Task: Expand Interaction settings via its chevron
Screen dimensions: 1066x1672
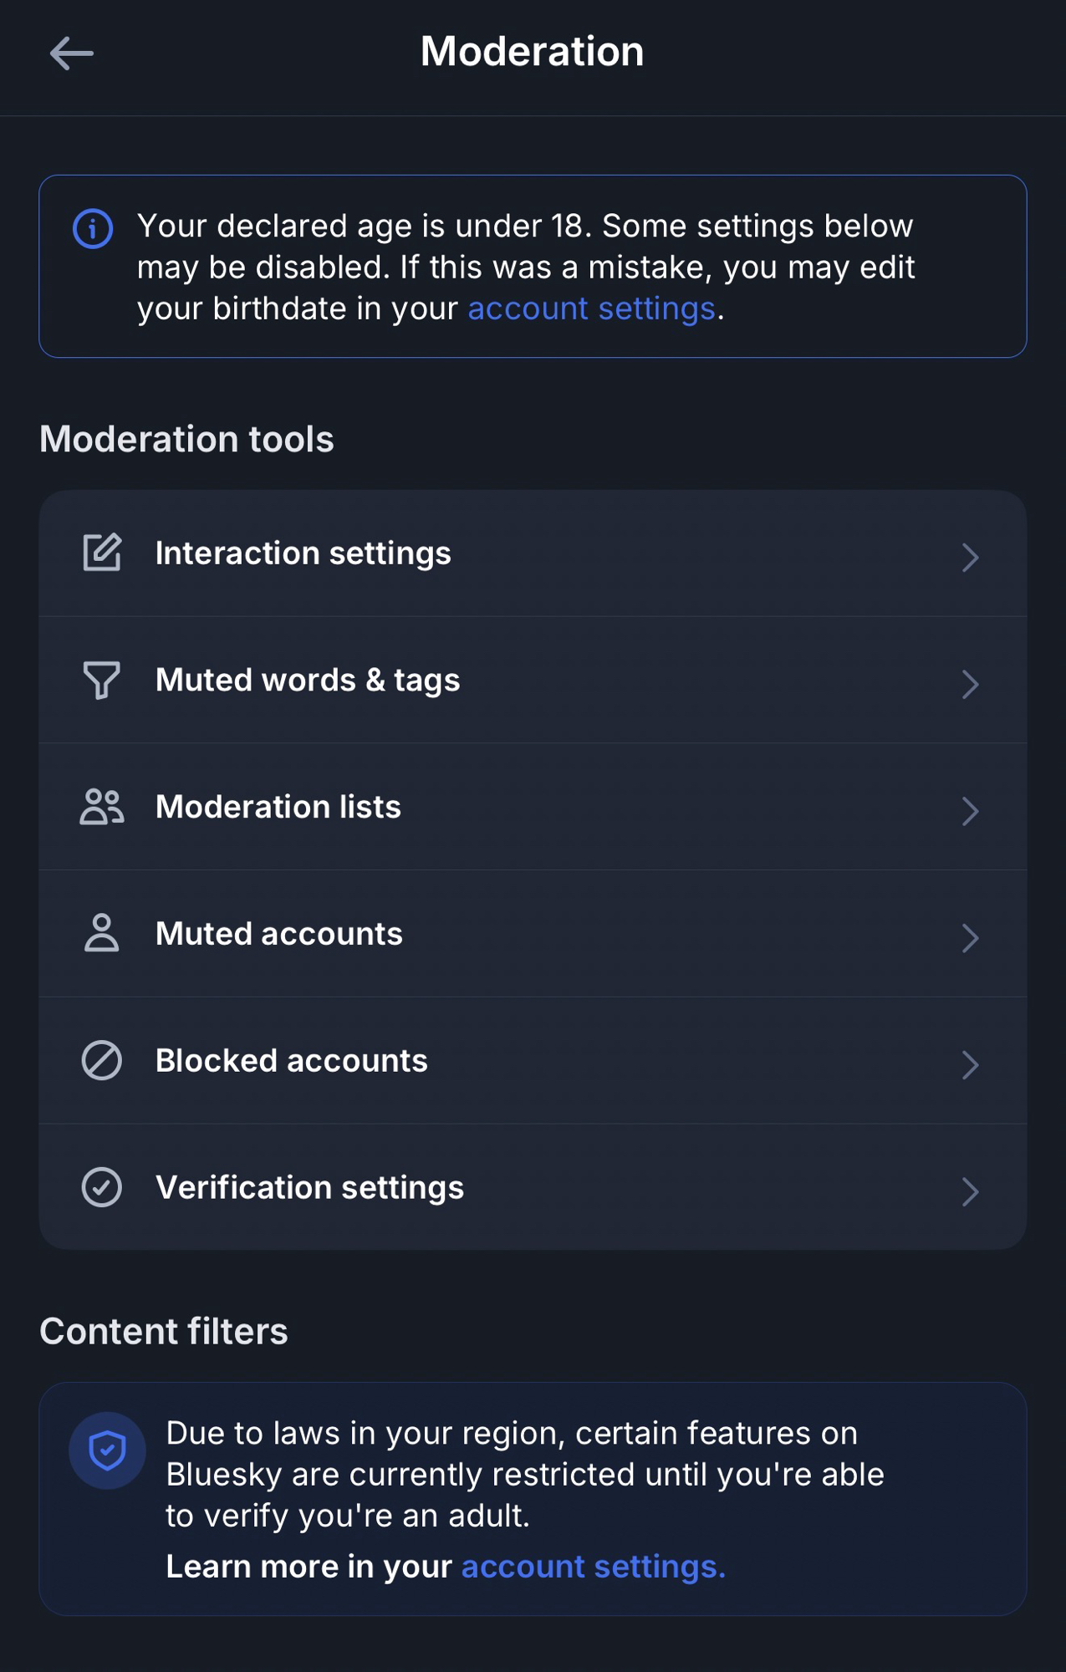Action: (970, 558)
